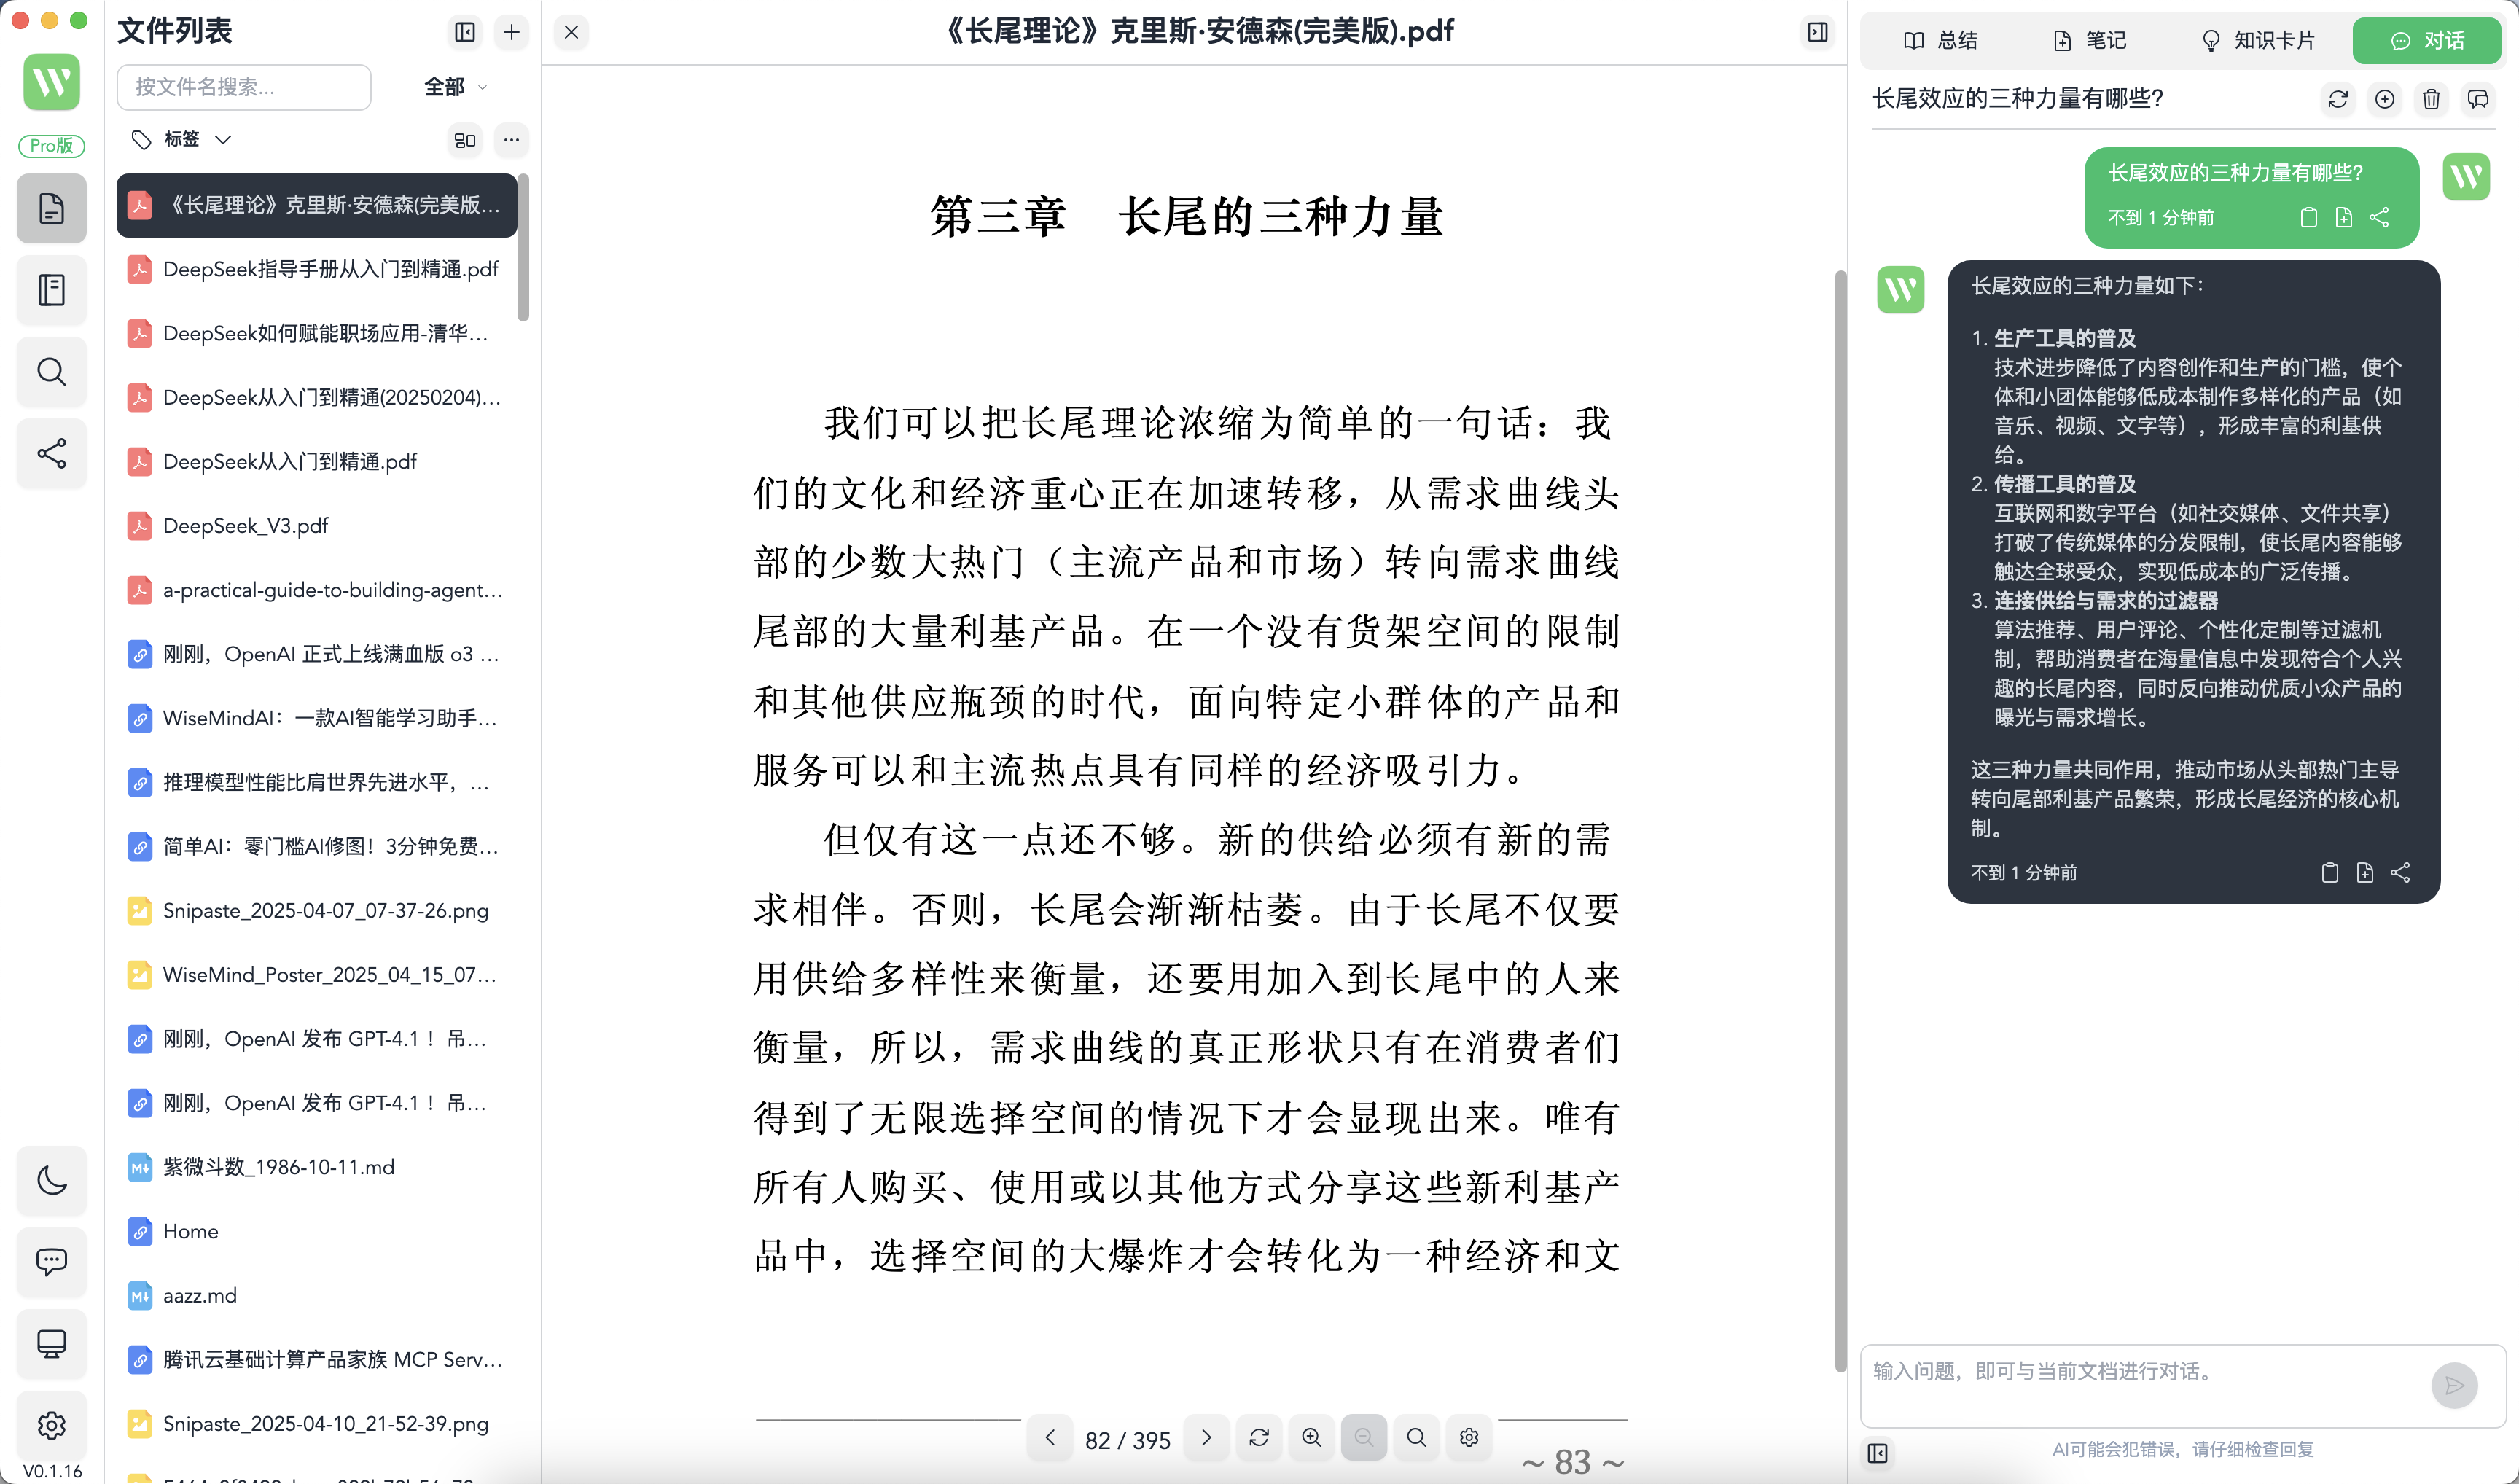Viewport: 2519px width, 1484px height.
Task: Switch to the 总结 tab
Action: pos(1940,40)
